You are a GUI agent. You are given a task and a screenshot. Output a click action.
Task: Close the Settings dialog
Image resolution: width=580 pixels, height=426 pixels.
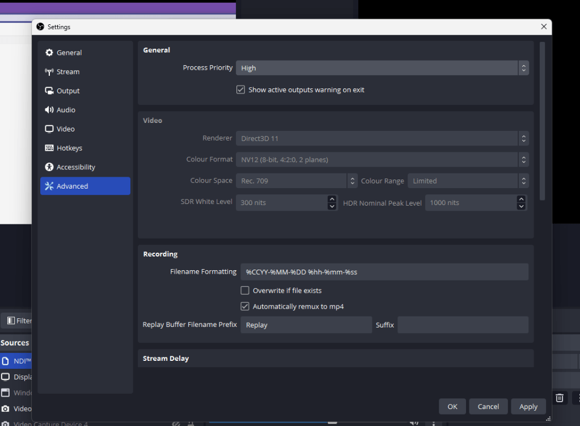[x=544, y=27]
